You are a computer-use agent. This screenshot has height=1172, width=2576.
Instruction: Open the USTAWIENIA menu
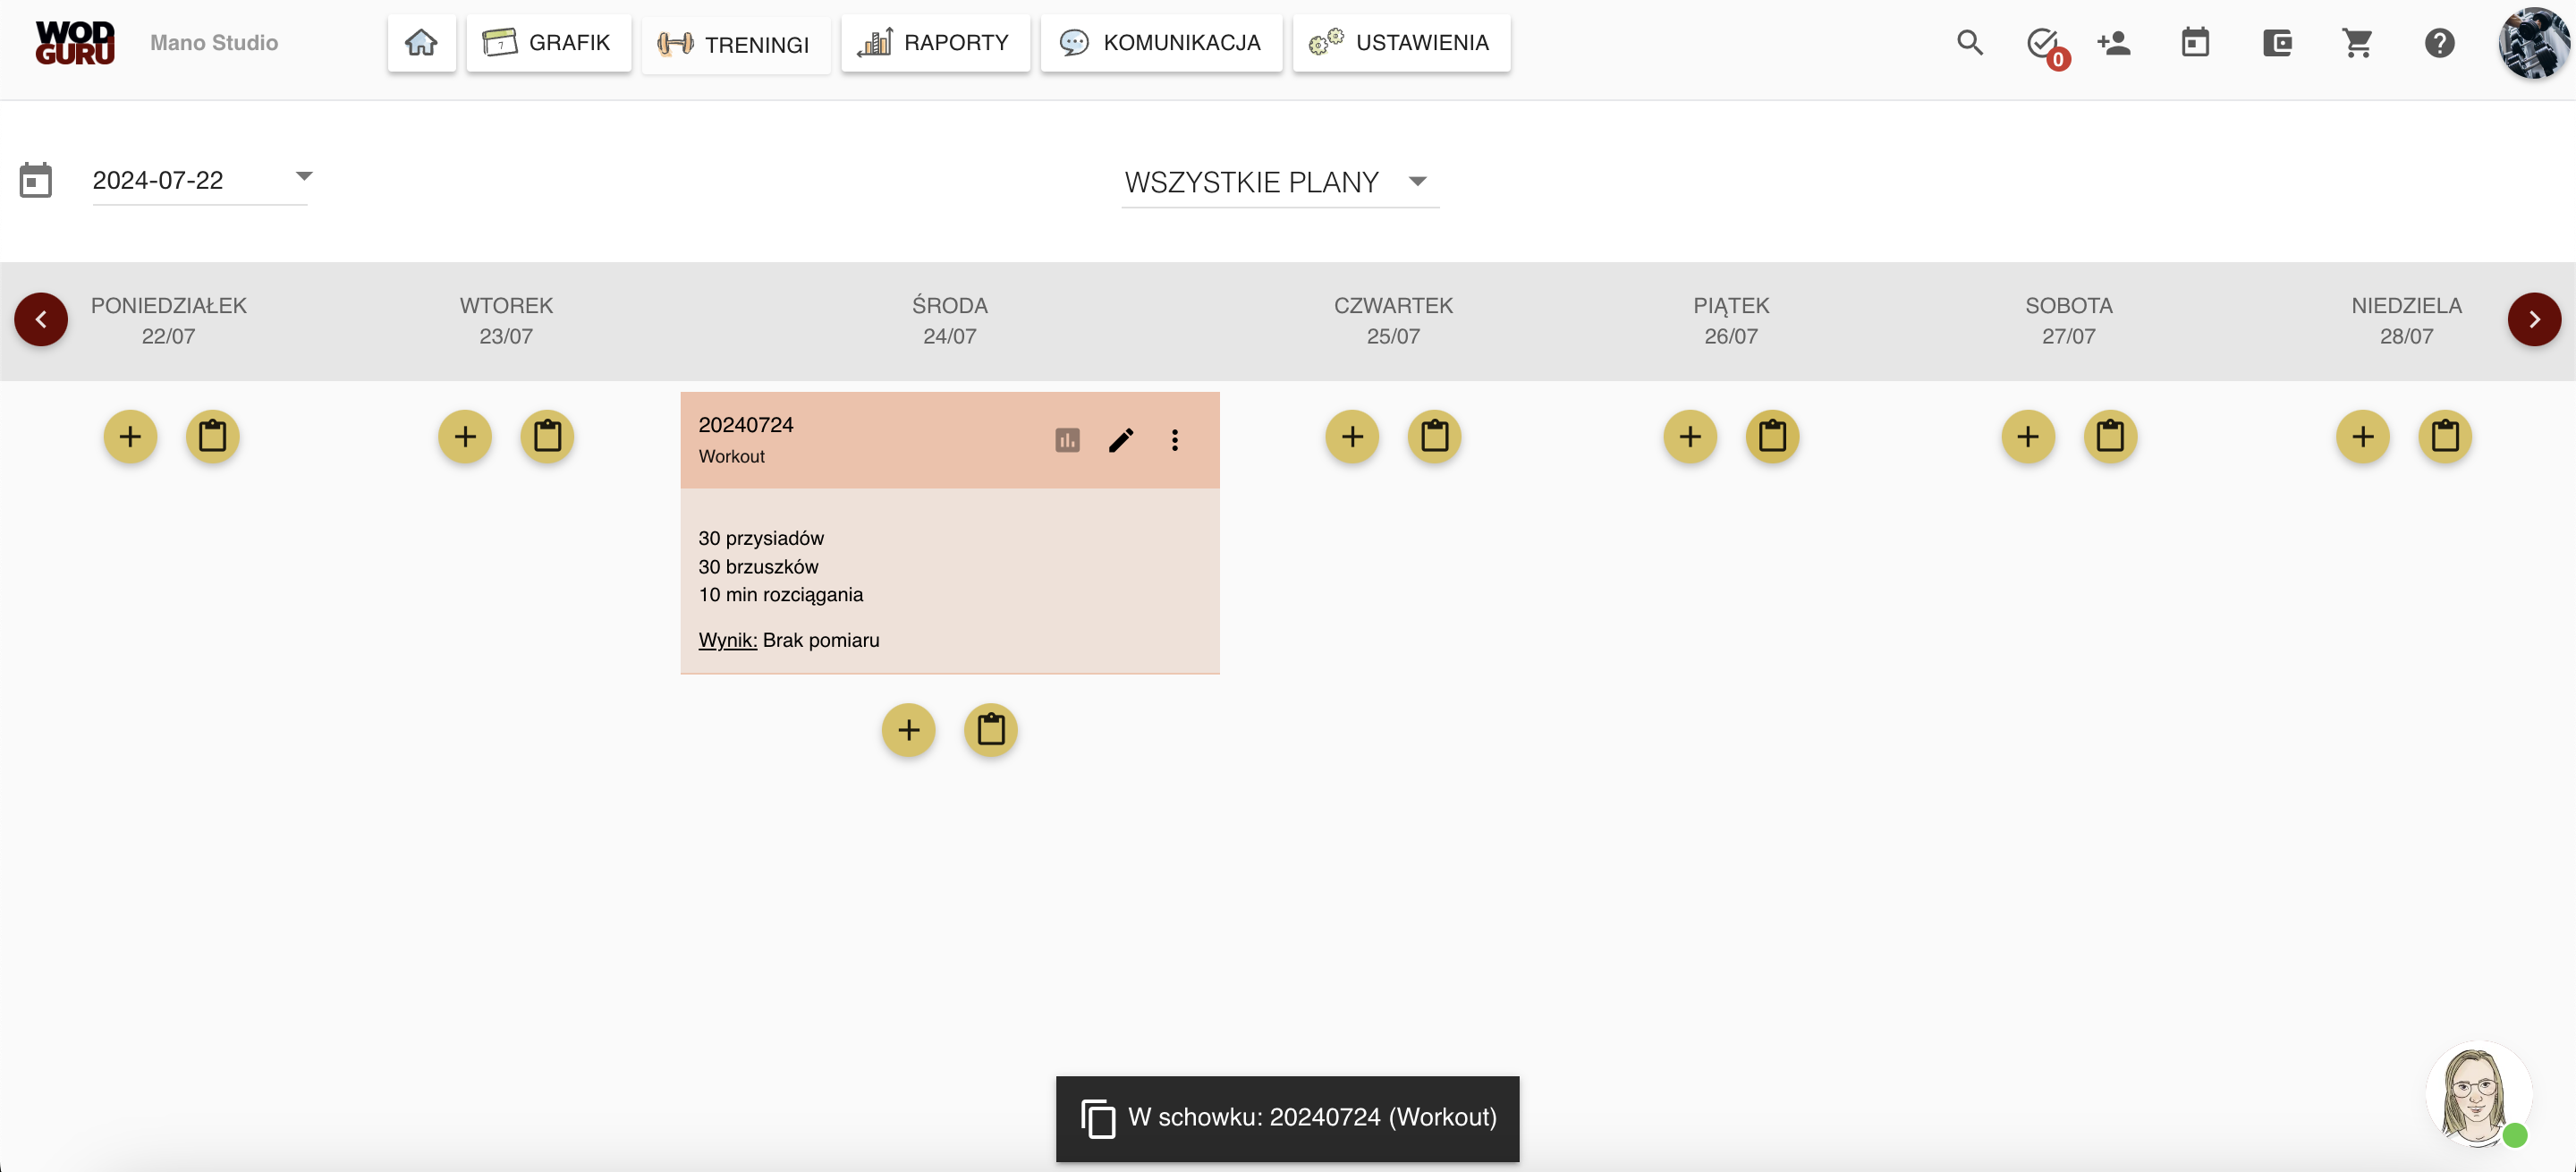1401,43
